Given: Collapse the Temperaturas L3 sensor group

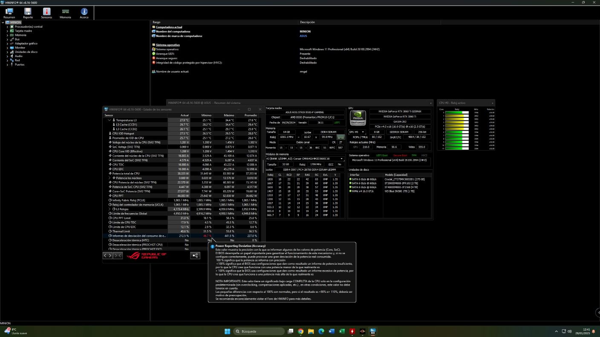Looking at the screenshot, I should coord(110,120).
